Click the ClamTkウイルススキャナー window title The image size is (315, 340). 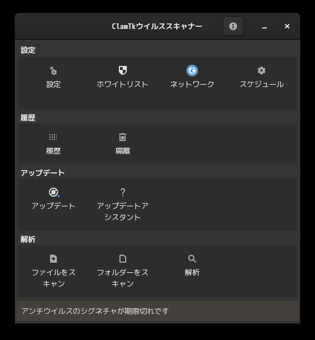pos(157,26)
